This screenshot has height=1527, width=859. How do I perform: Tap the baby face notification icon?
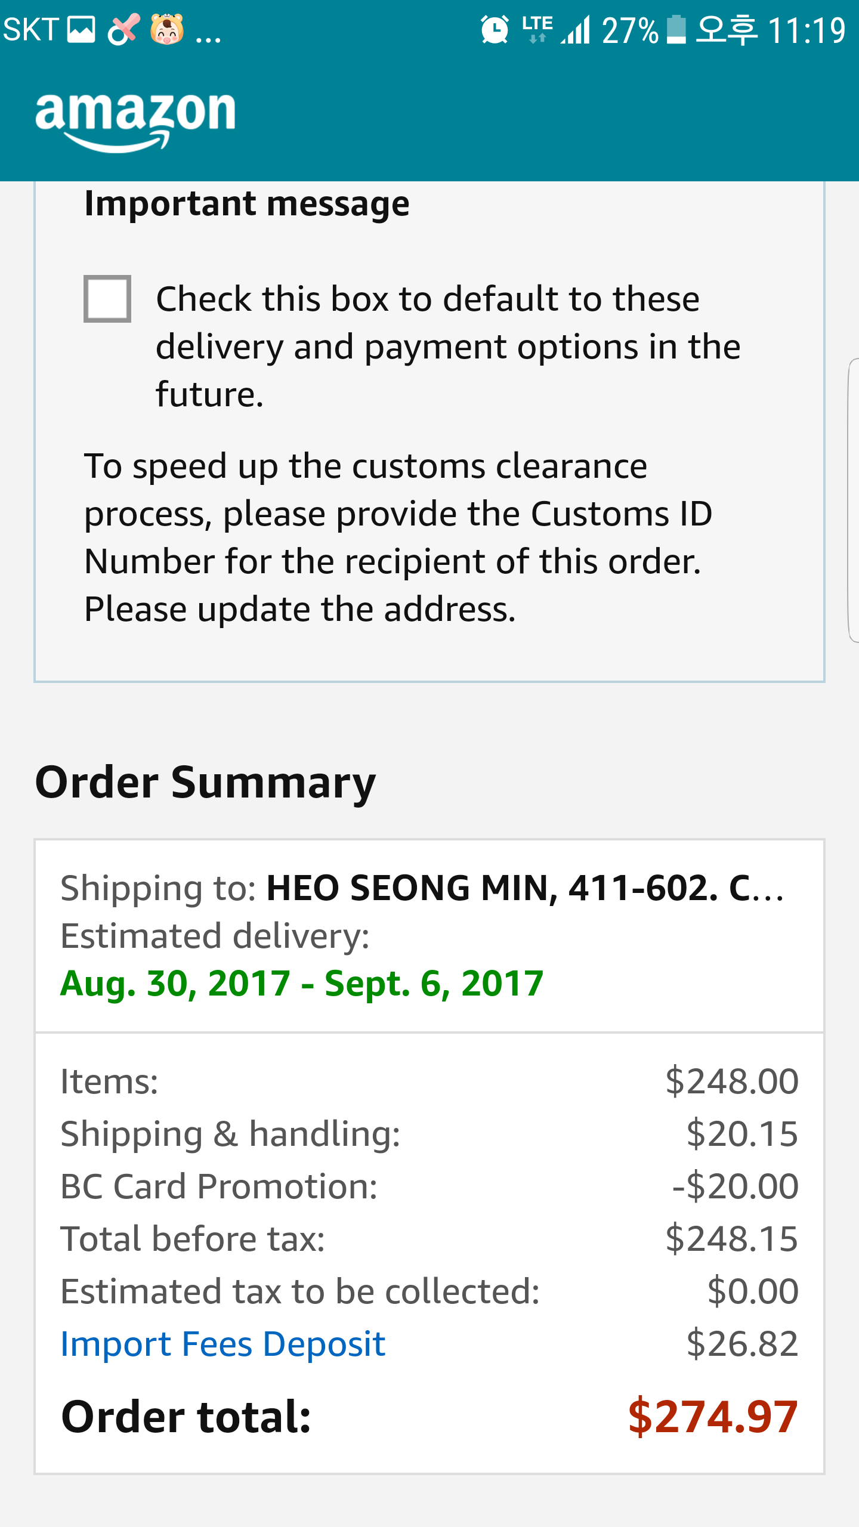[167, 30]
